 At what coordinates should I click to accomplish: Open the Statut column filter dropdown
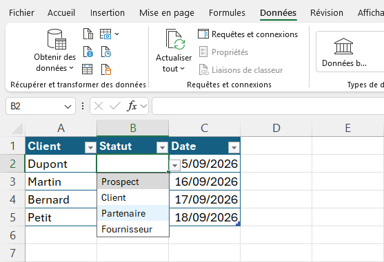162,147
